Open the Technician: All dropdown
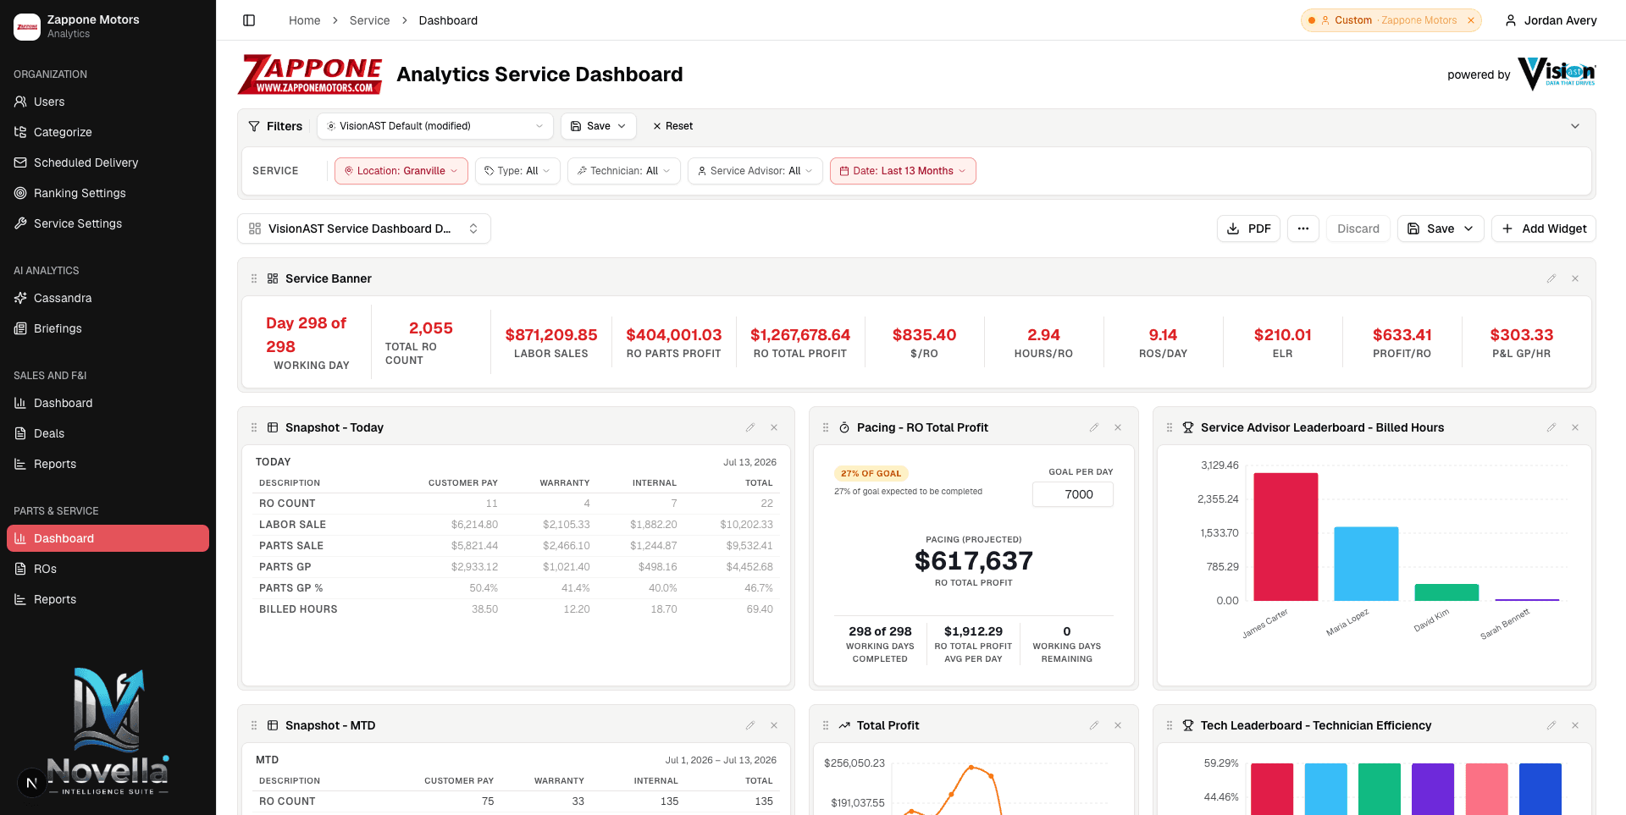Viewport: 1626px width, 815px height. tap(624, 171)
